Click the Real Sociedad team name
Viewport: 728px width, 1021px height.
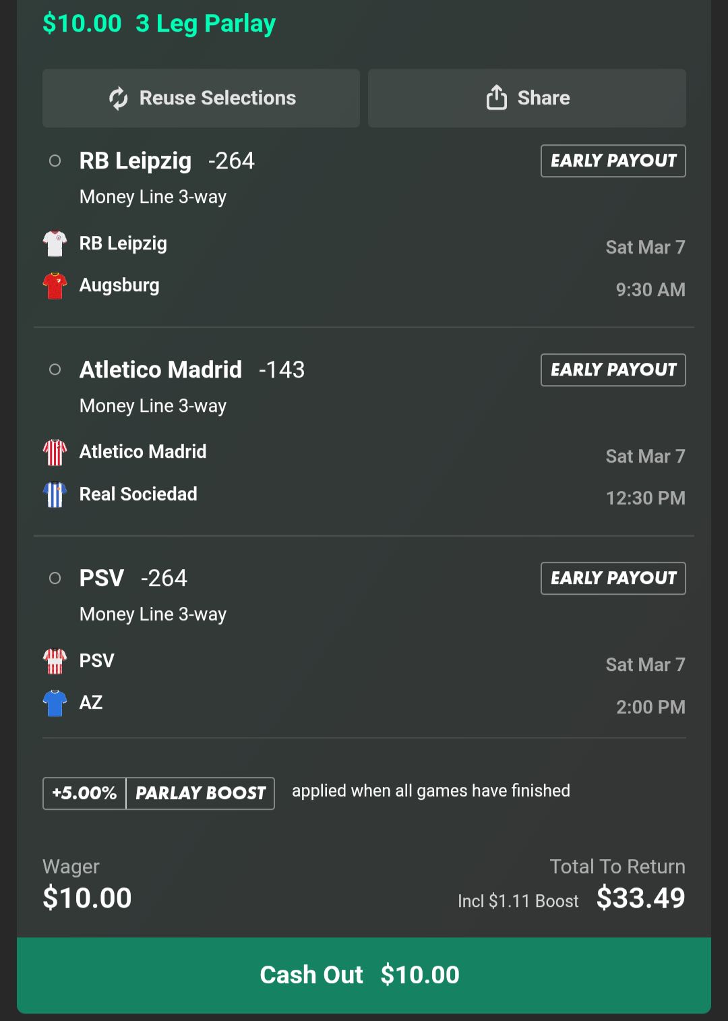[138, 494]
